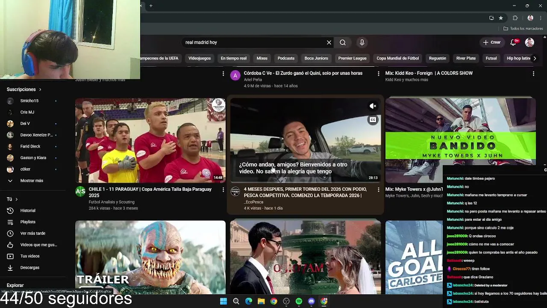Select the Premier League chip
Viewport: 547px width, 308px height.
[x=352, y=58]
